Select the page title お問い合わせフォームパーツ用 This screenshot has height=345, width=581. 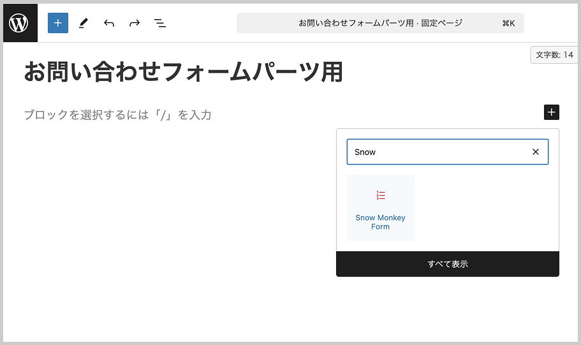coord(184,72)
